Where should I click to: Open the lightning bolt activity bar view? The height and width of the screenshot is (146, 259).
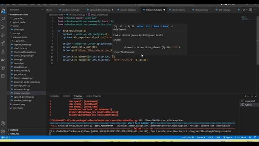(x=3, y=68)
